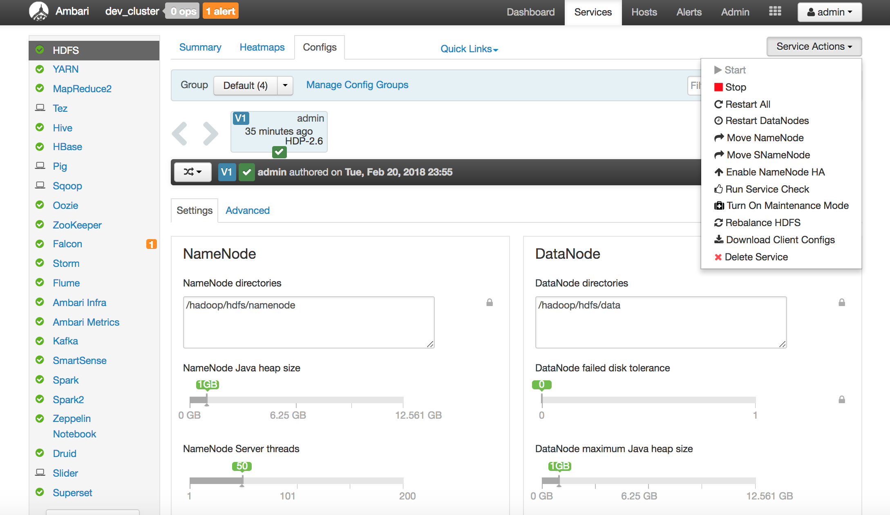Expand the Default (4) group dropdown arrow
This screenshot has width=890, height=515.
285,85
